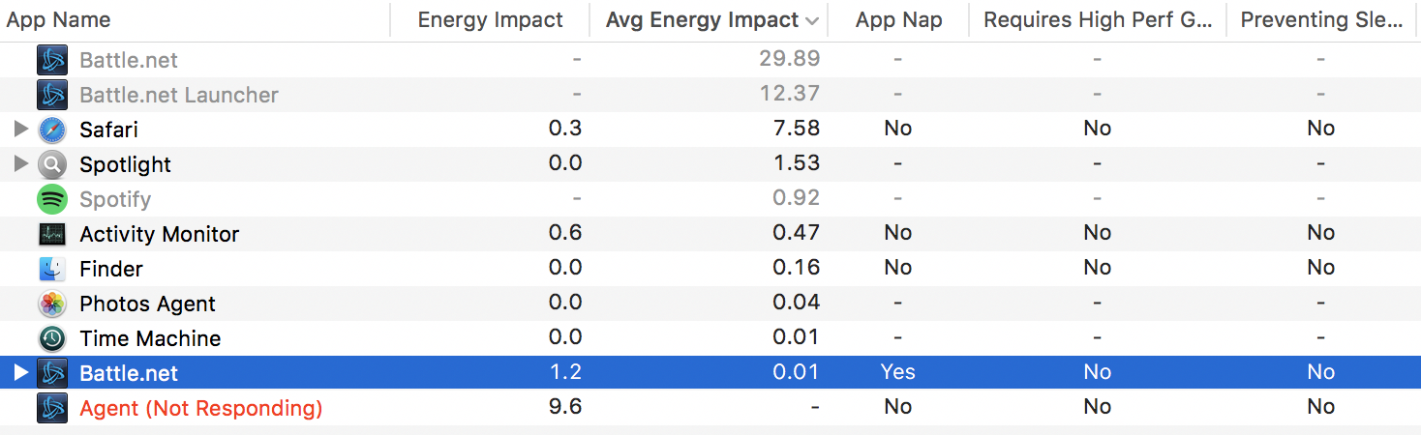The height and width of the screenshot is (435, 1421).
Task: Click the Safari compass icon
Action: (x=52, y=130)
